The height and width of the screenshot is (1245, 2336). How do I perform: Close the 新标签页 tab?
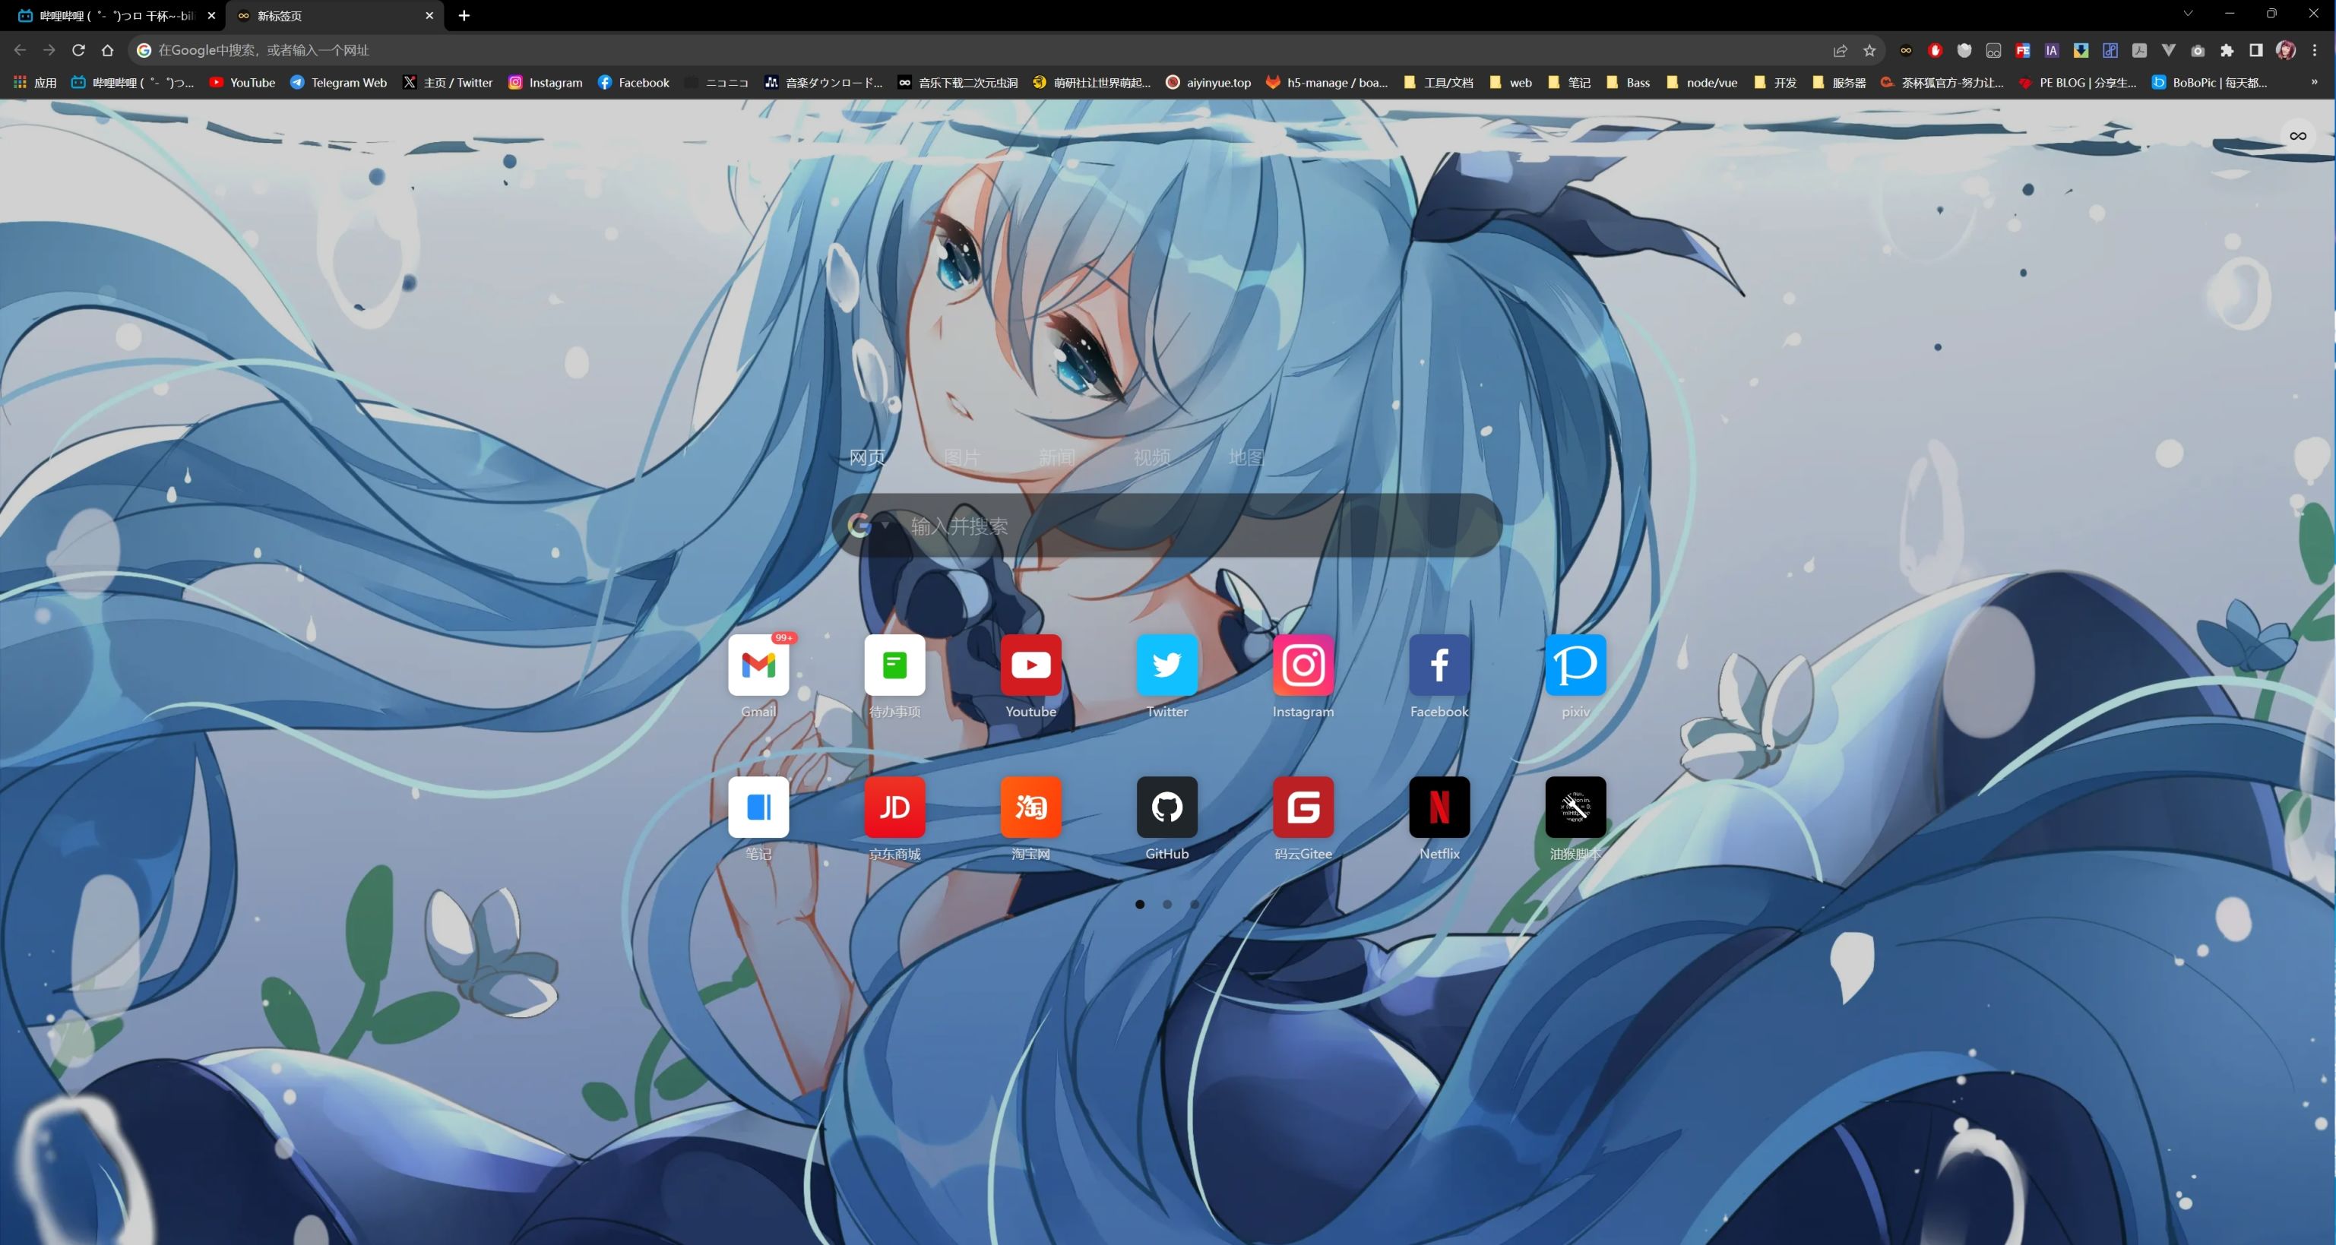pyautogui.click(x=429, y=15)
